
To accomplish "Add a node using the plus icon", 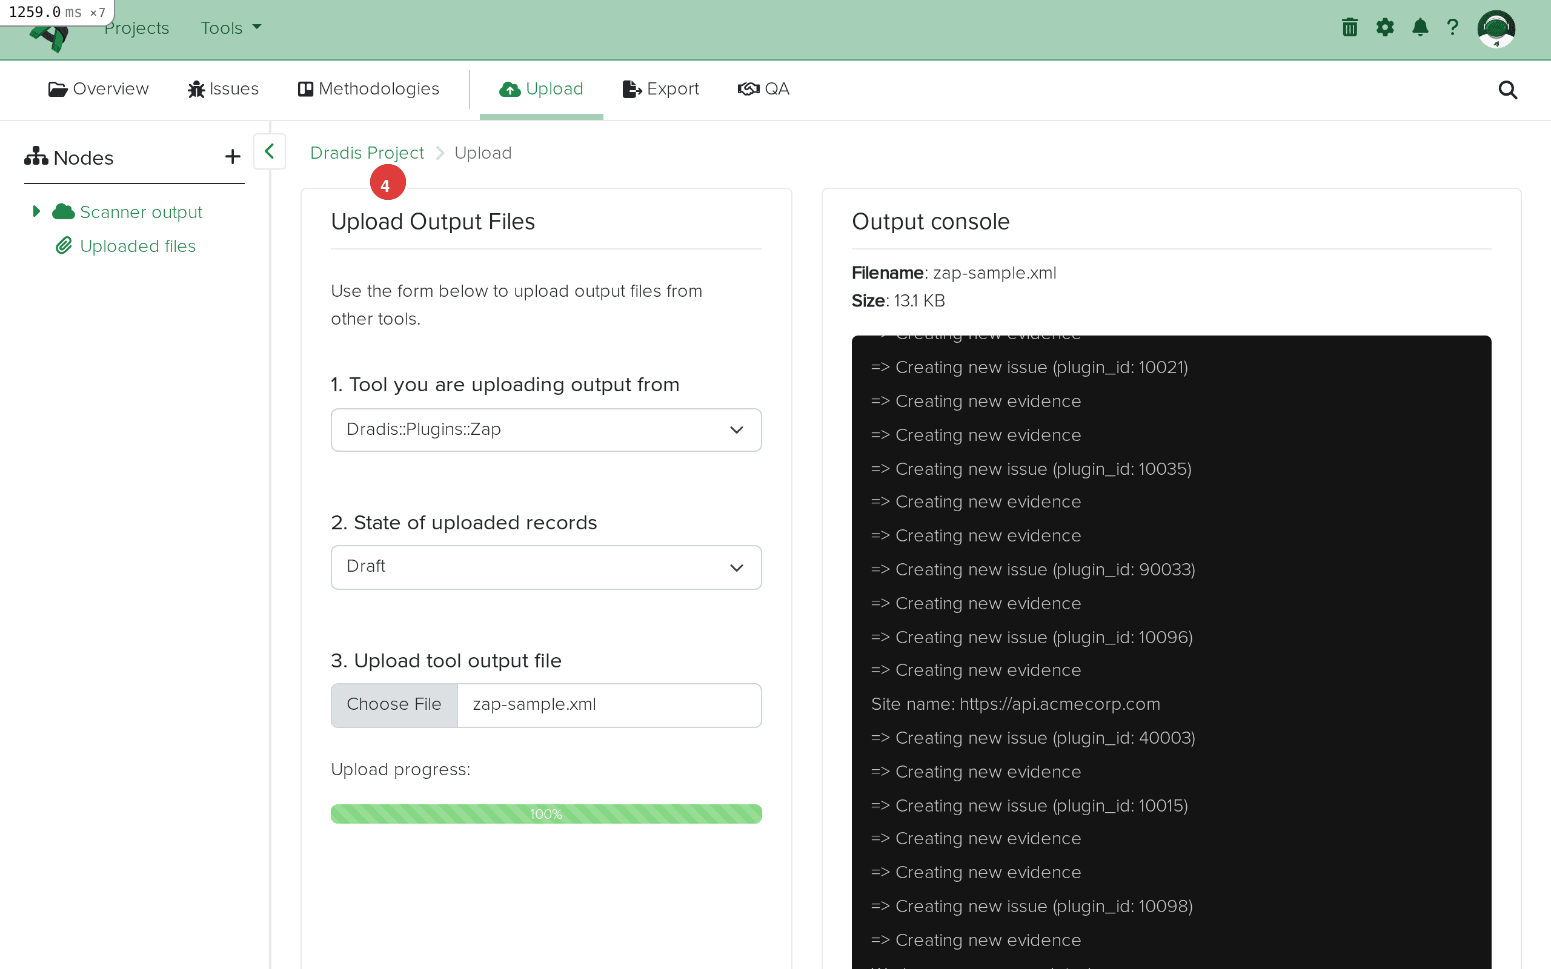I will pyautogui.click(x=232, y=156).
